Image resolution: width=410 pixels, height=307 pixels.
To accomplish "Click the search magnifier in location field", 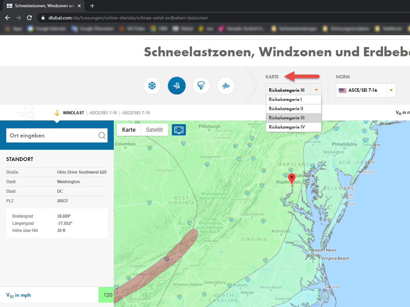I will pos(102,135).
